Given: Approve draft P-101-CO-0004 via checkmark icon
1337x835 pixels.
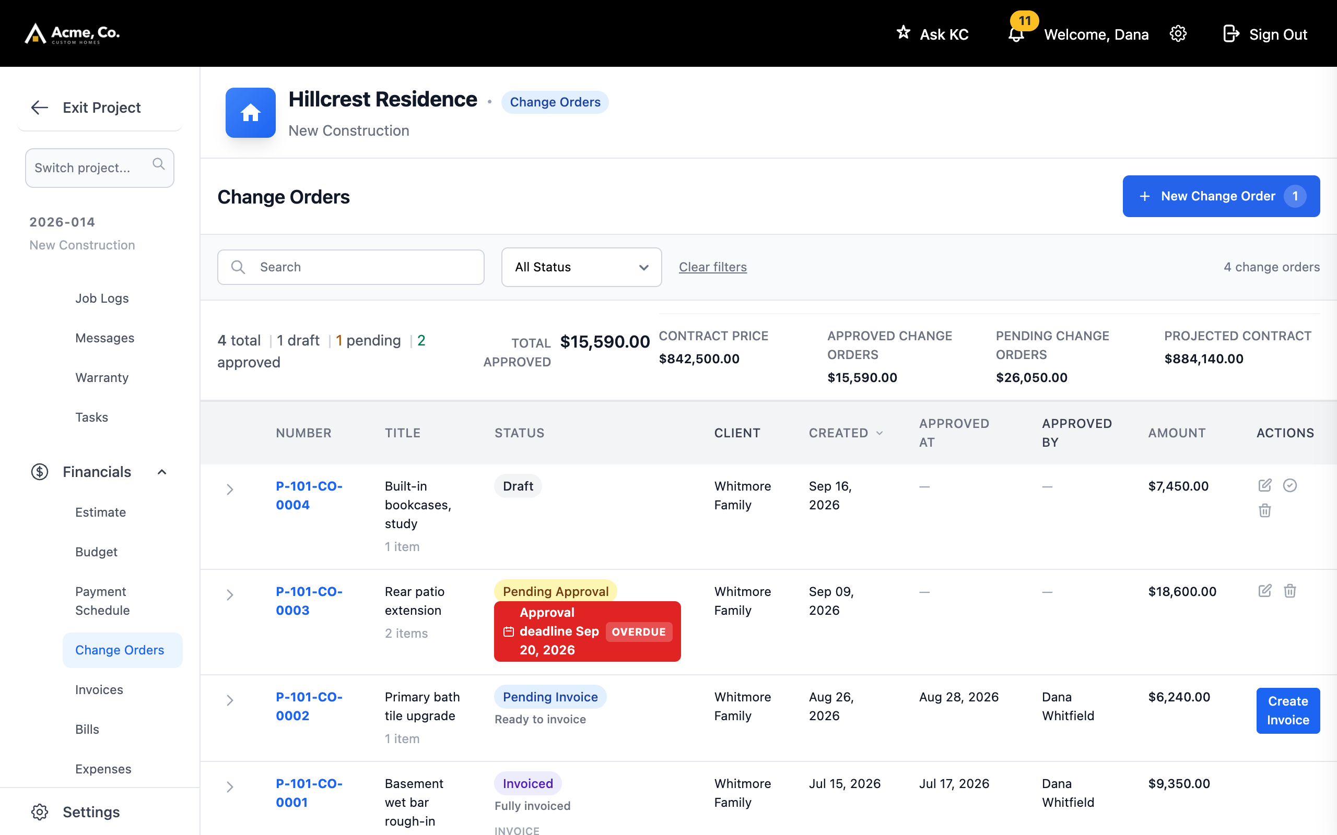Looking at the screenshot, I should [1289, 485].
